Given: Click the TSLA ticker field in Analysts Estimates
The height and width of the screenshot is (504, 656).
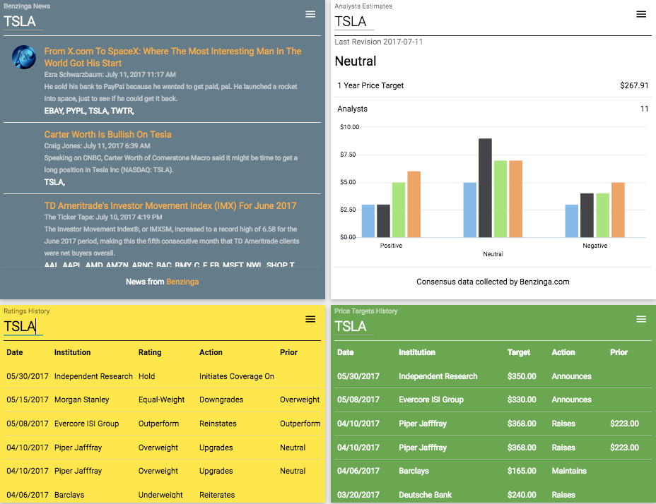Looking at the screenshot, I should coord(354,21).
